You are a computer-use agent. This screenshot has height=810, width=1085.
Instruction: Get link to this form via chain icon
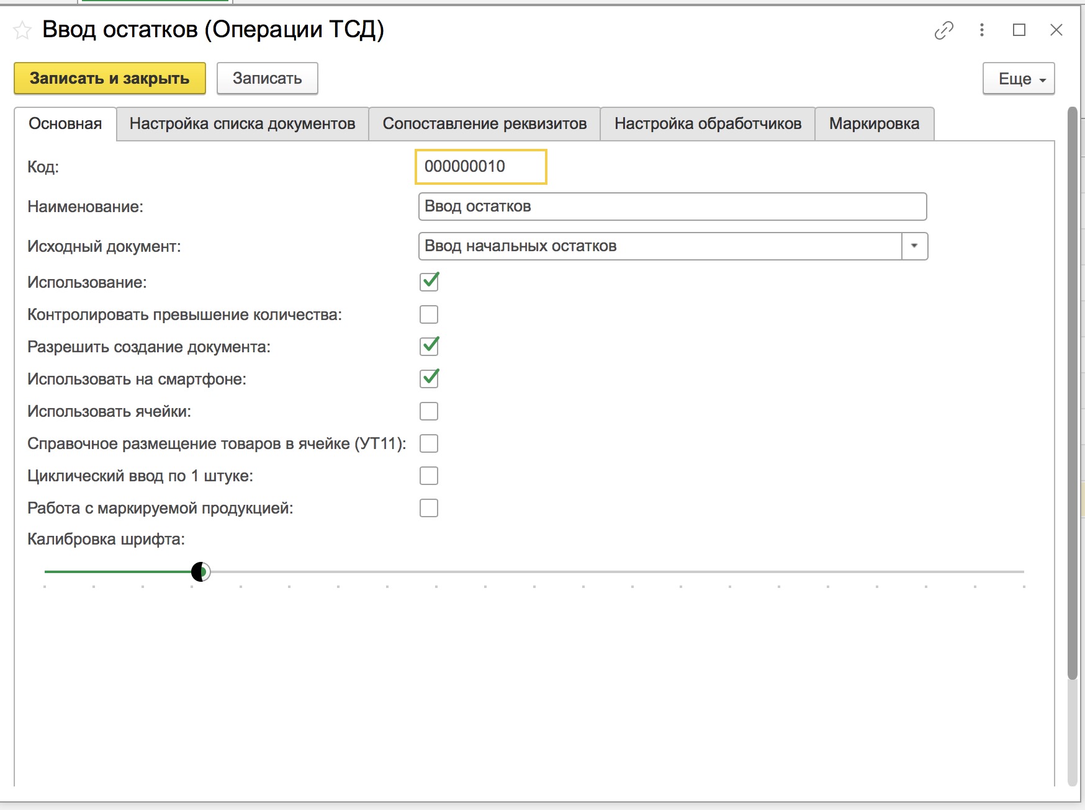[943, 30]
